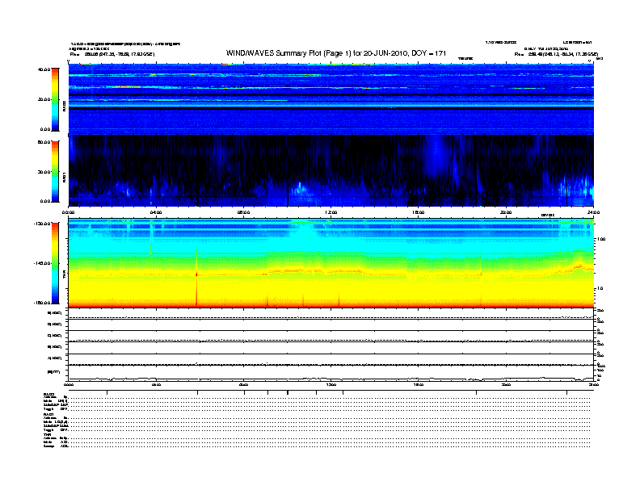Click the 10 label on TNR right axis
The image size is (640, 494).
tap(601, 289)
